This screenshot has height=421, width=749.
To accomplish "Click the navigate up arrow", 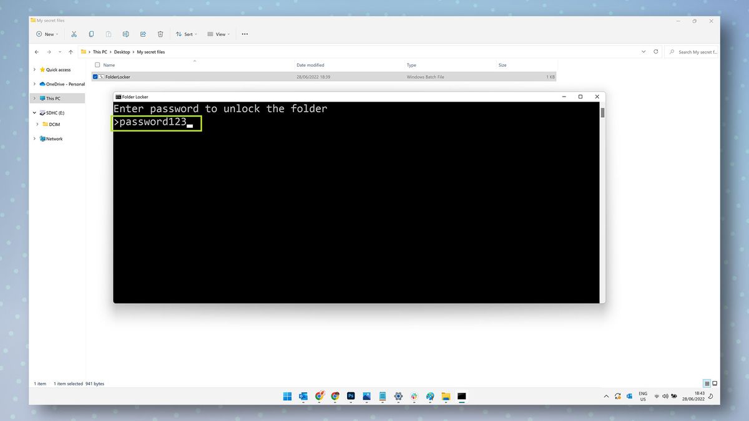I will [x=71, y=52].
